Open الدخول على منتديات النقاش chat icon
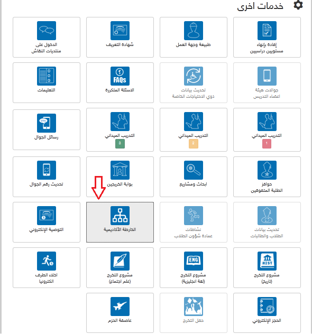The height and width of the screenshot is (334, 312). (x=47, y=31)
